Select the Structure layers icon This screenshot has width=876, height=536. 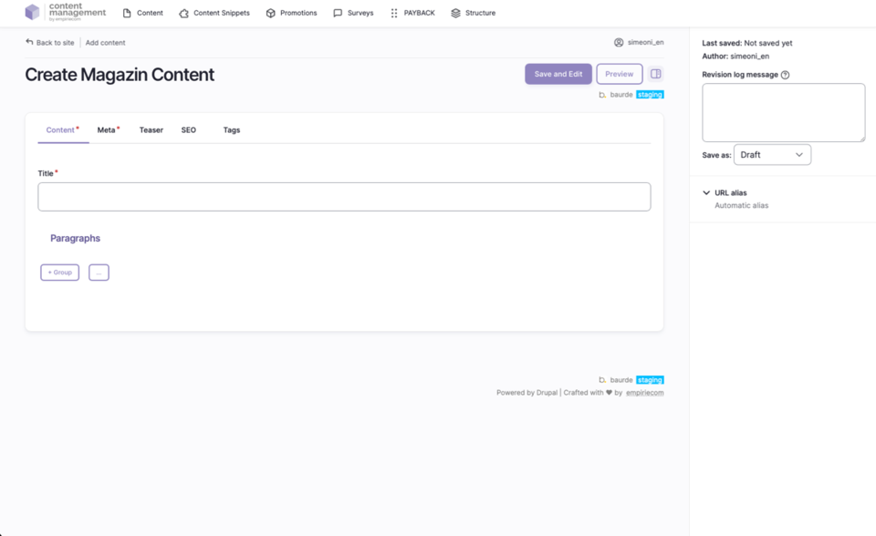[x=454, y=13]
